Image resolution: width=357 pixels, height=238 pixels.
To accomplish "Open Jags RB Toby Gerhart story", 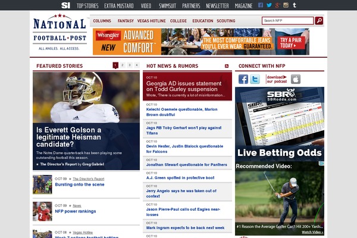I will (x=184, y=130).
